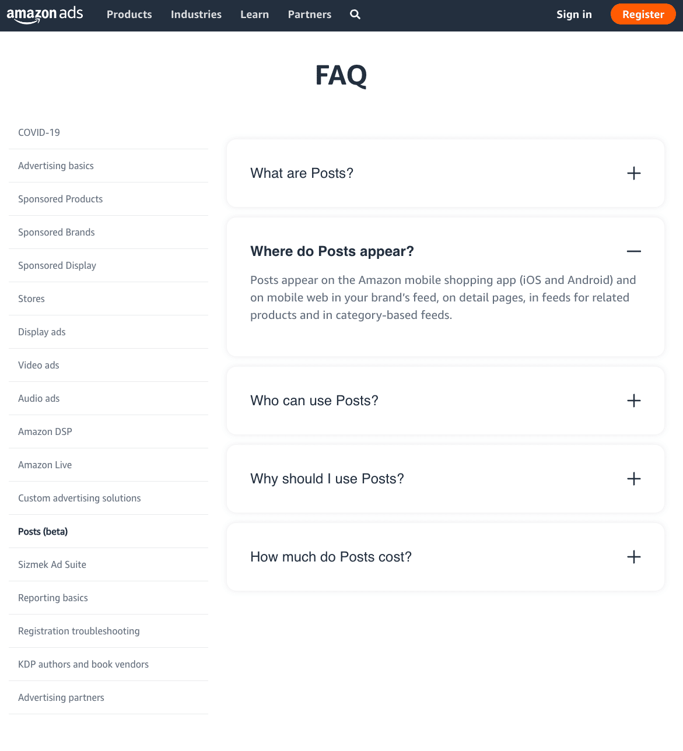The height and width of the screenshot is (751, 683).
Task: Click the plus icon on 'Who can use Posts?'
Action: pyautogui.click(x=633, y=401)
